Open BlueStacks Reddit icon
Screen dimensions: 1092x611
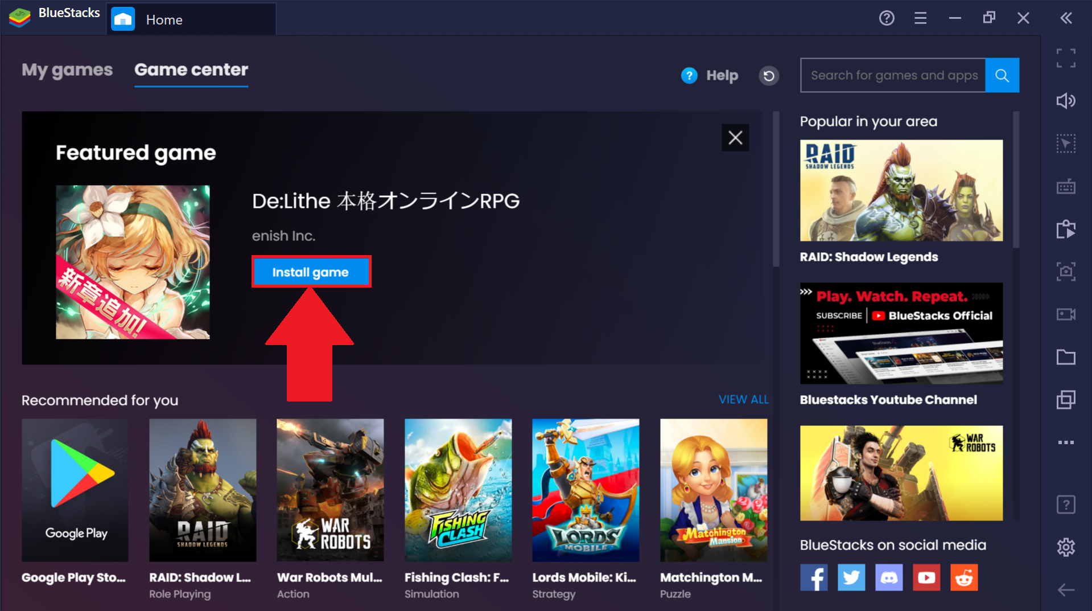pos(964,577)
